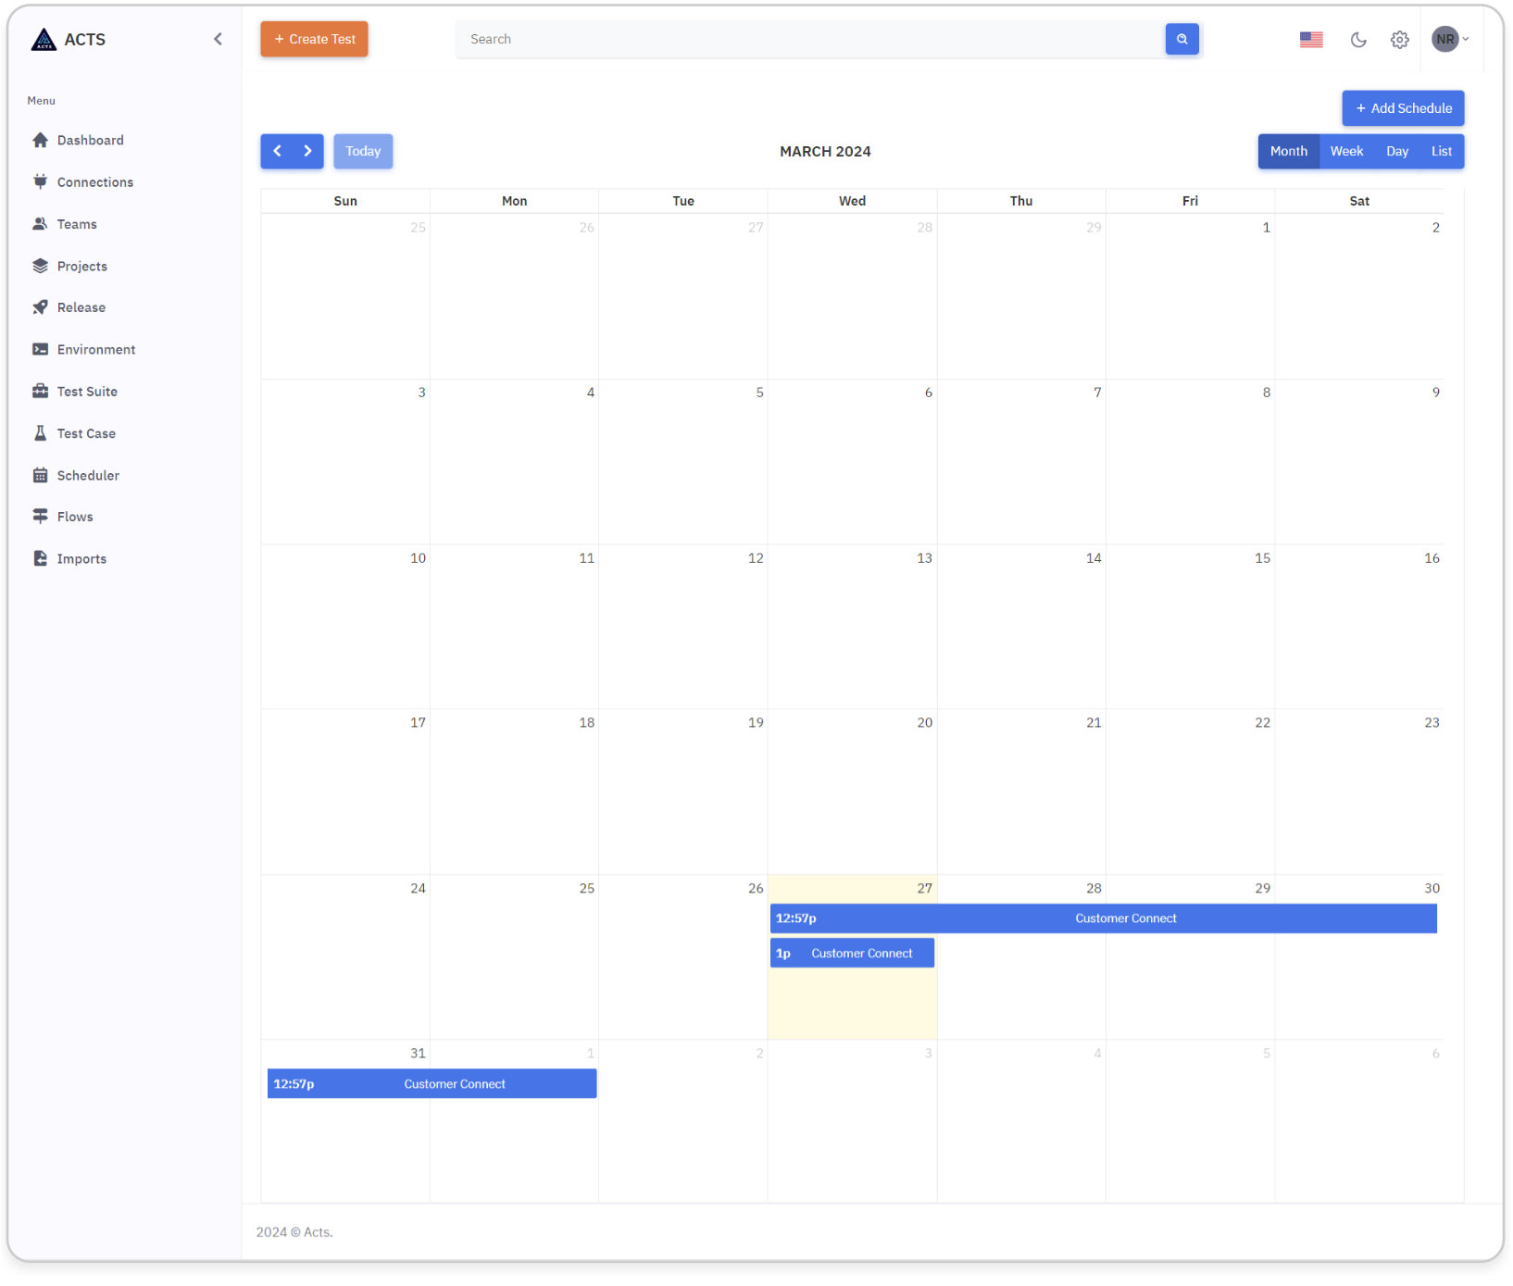Viewport: 1513px width, 1286px height.
Task: Click the ACTS logo icon
Action: (44, 39)
